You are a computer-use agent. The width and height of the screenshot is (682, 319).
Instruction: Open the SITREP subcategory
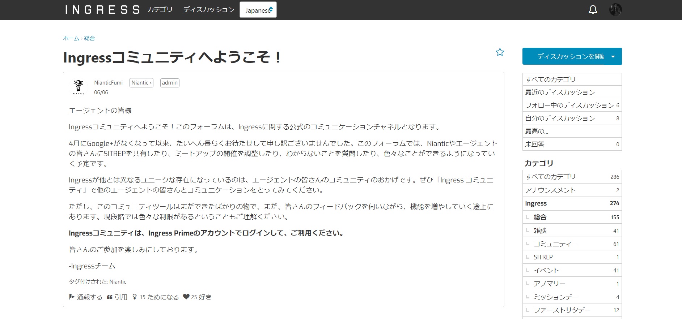click(572, 257)
